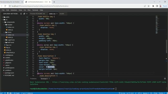
Task: Click the eye icon in status bar
Action: pos(5,93)
